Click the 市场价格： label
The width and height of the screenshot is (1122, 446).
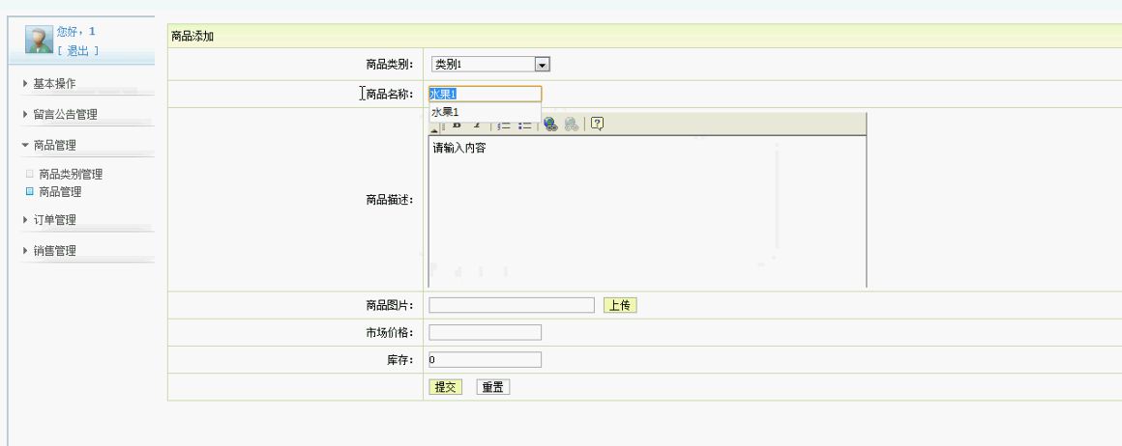389,332
